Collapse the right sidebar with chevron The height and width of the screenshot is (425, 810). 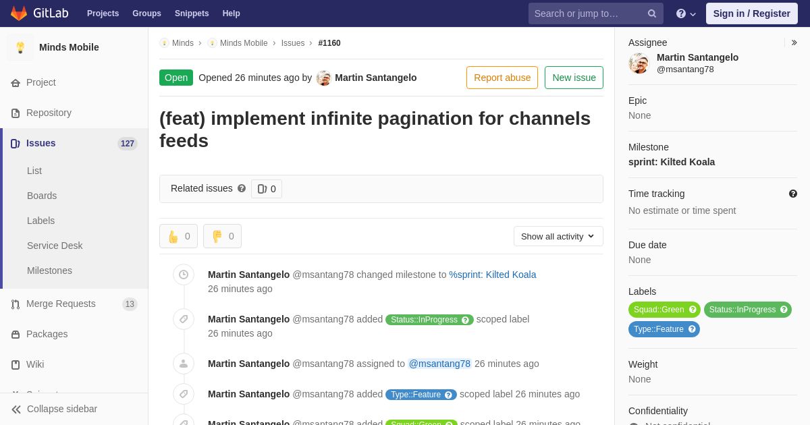794,42
